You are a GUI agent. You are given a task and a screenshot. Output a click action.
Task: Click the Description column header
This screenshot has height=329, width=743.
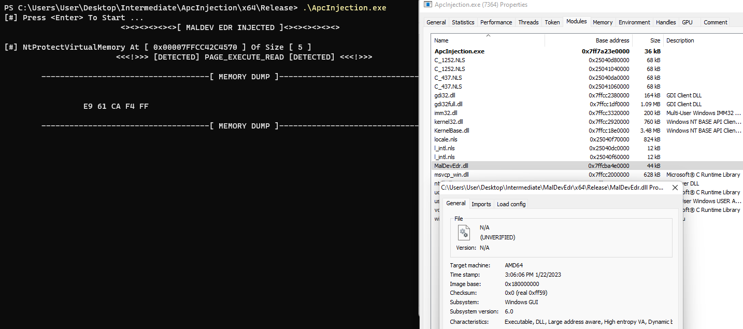[x=680, y=40]
